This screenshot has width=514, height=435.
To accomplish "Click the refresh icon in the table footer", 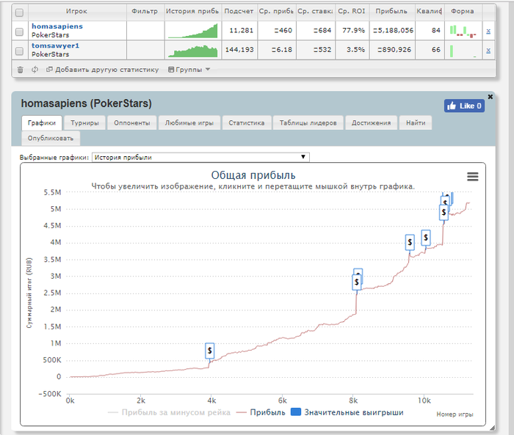I will 35,70.
